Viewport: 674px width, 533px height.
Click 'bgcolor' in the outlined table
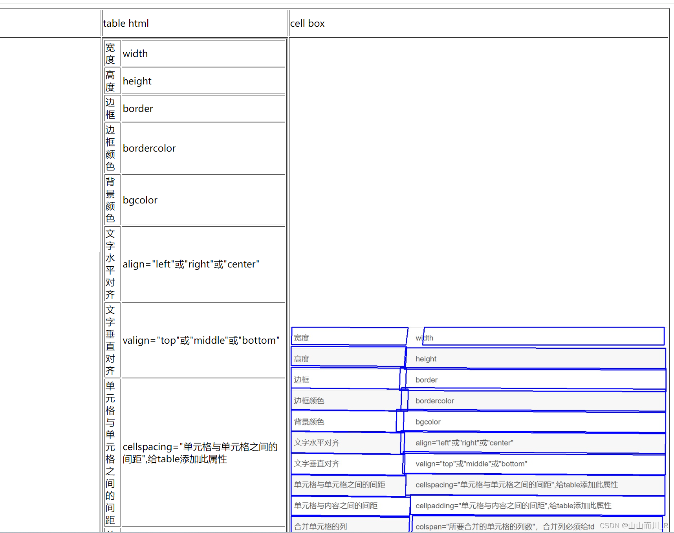tap(428, 422)
